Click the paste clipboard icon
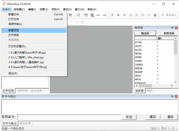 [x=71, y=15]
